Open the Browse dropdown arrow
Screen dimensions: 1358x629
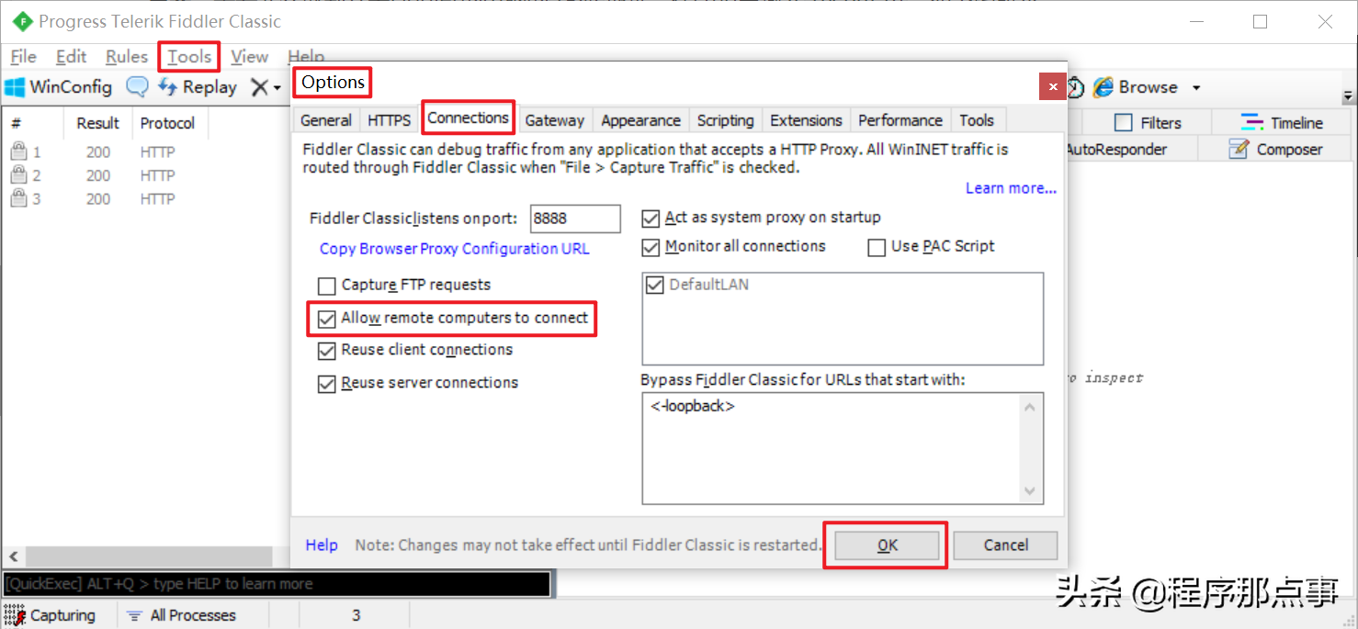pyautogui.click(x=1196, y=88)
